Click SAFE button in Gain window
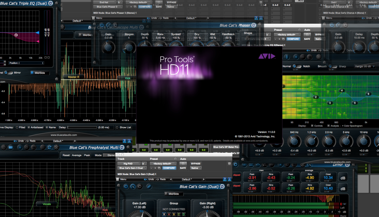The width and height of the screenshot is (379, 217). (183, 168)
